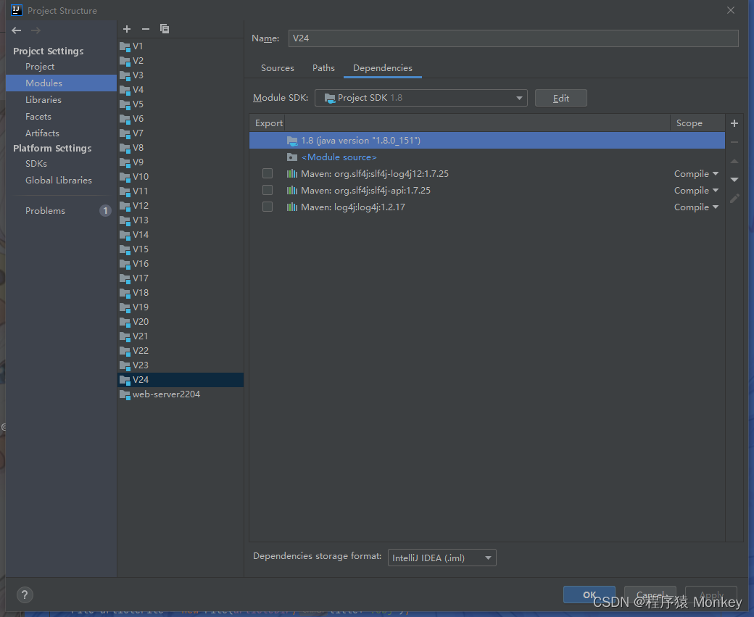
Task: Remove selected module with minus icon
Action: point(146,29)
